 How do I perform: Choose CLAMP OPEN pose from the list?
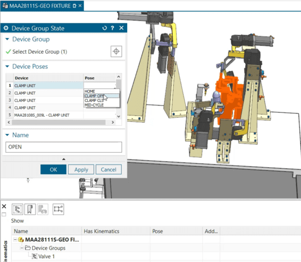(x=102, y=96)
